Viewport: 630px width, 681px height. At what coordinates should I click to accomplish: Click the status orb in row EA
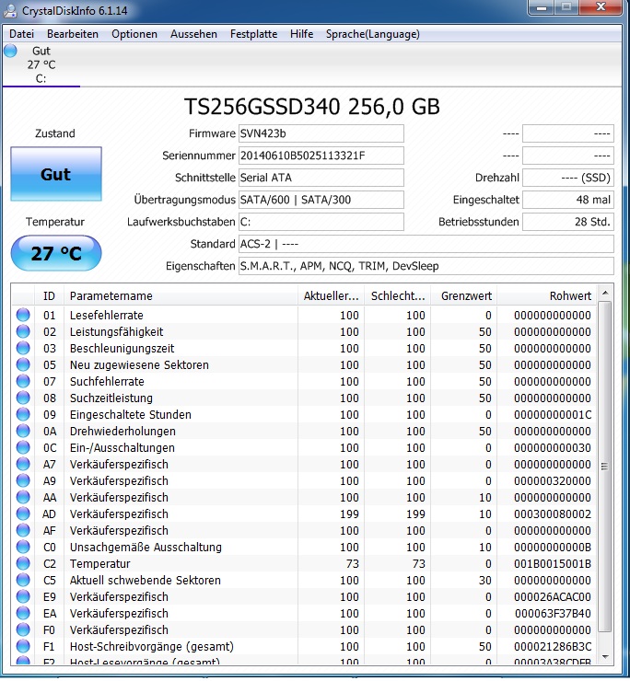click(23, 613)
